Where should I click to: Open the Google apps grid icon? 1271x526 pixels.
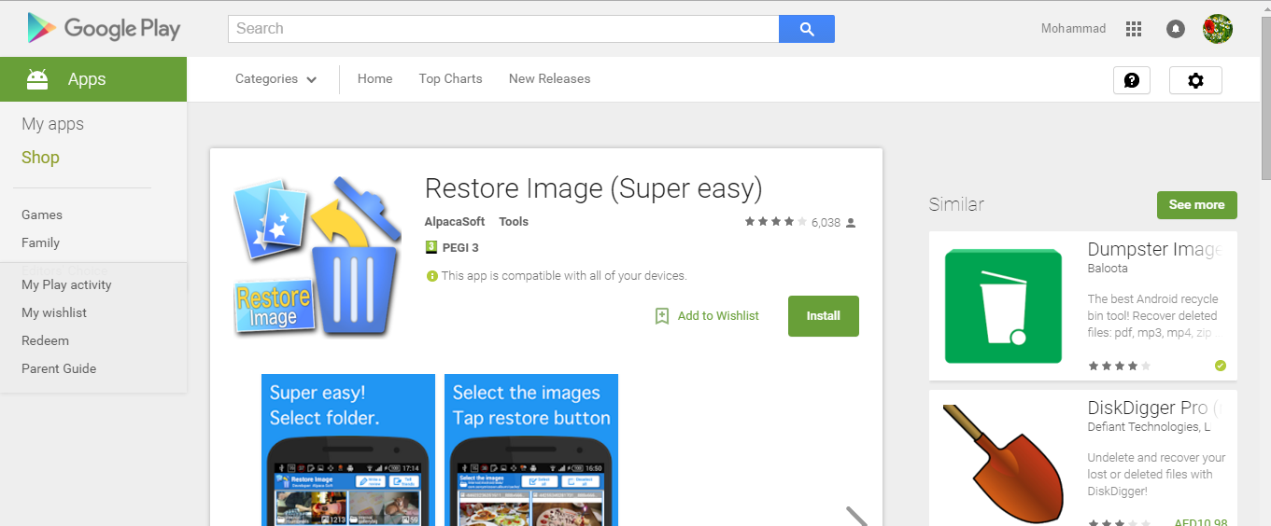1134,29
